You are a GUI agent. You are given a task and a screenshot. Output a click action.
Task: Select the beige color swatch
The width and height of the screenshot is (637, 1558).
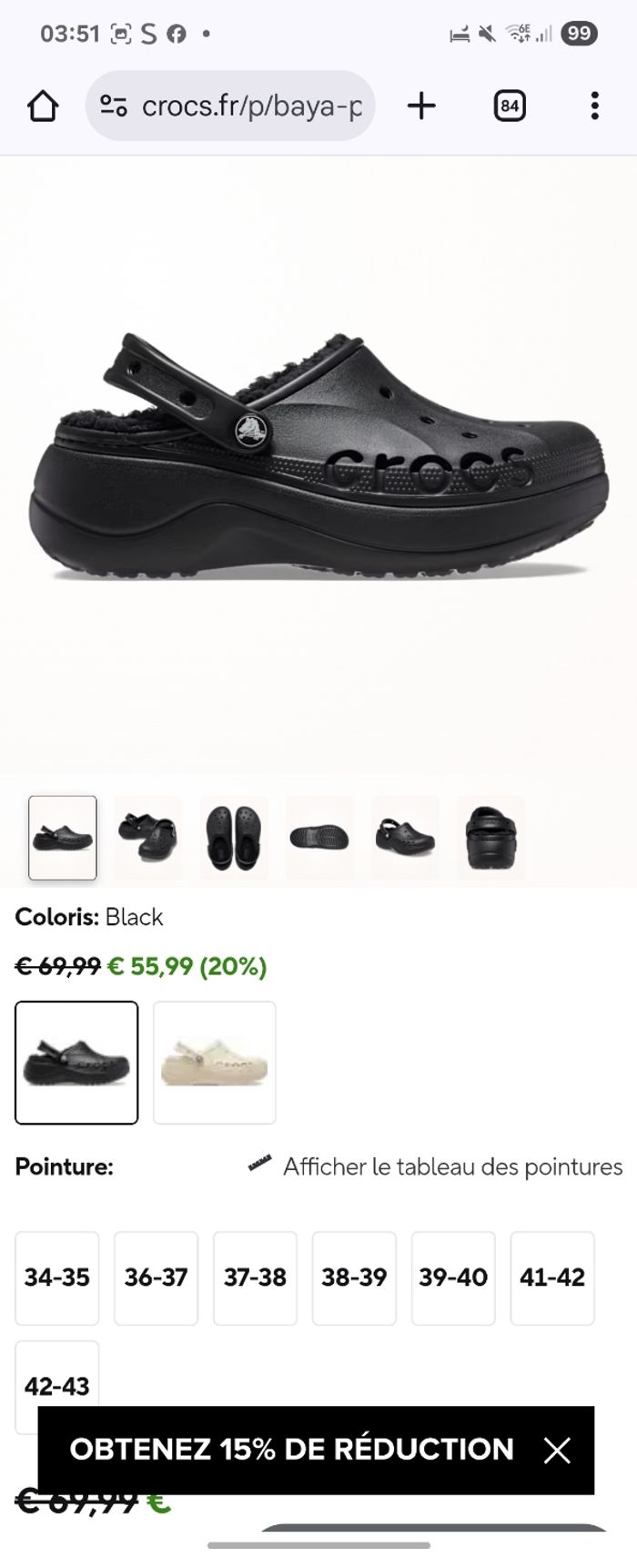coord(215,1063)
